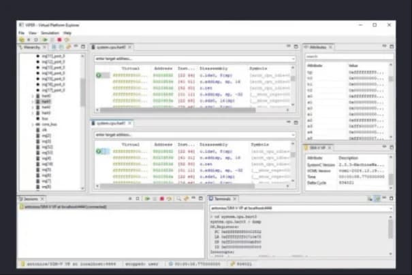Open the View menu

click(32, 33)
